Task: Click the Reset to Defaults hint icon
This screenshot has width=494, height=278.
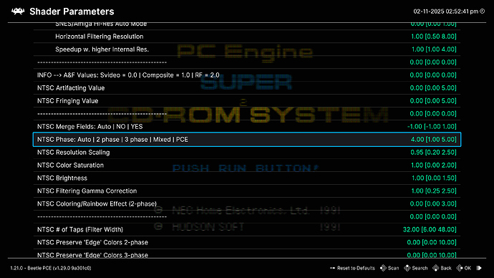Action: (x=332, y=268)
